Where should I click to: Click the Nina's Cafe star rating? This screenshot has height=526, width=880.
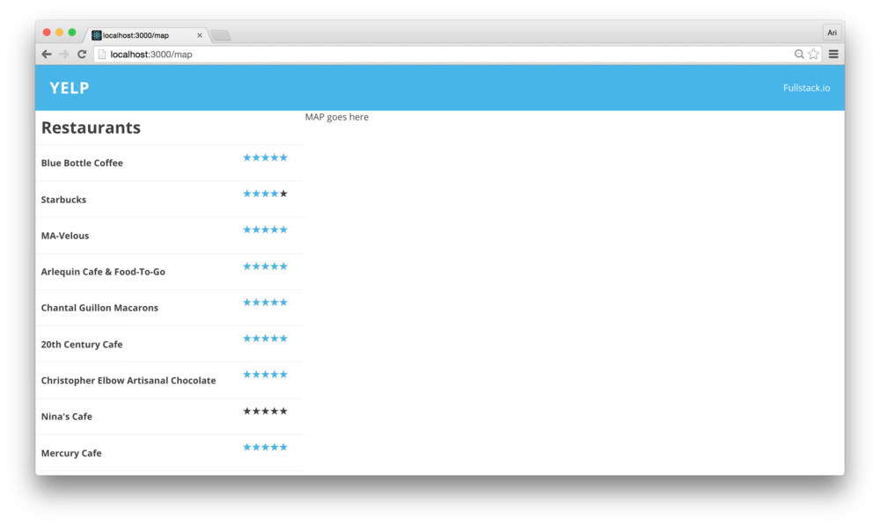[x=265, y=411]
